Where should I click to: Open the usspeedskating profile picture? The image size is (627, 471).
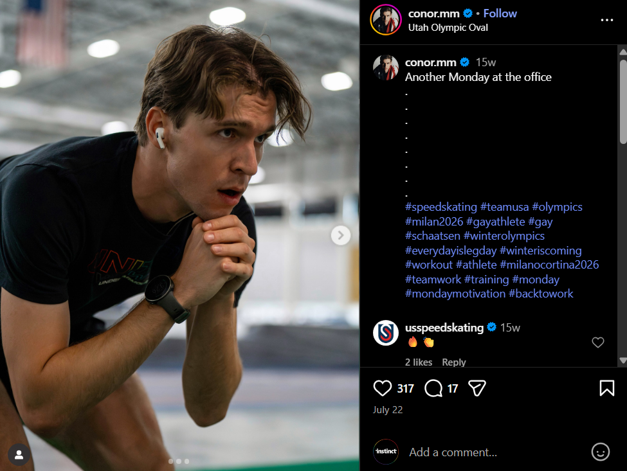[386, 333]
